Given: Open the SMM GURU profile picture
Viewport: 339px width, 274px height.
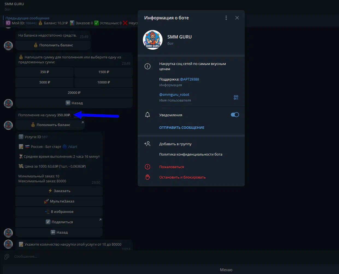Looking at the screenshot, I should pyautogui.click(x=153, y=40).
